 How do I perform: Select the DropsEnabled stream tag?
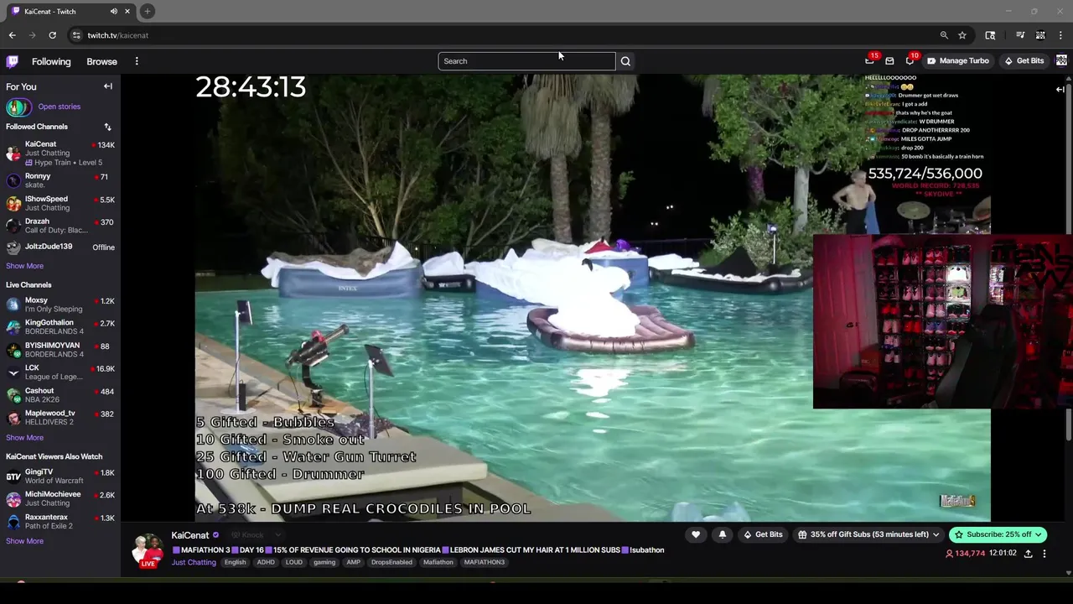point(391,562)
